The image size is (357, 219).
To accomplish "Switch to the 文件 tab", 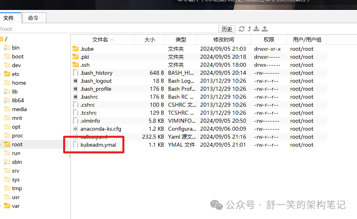I will [10, 18].
